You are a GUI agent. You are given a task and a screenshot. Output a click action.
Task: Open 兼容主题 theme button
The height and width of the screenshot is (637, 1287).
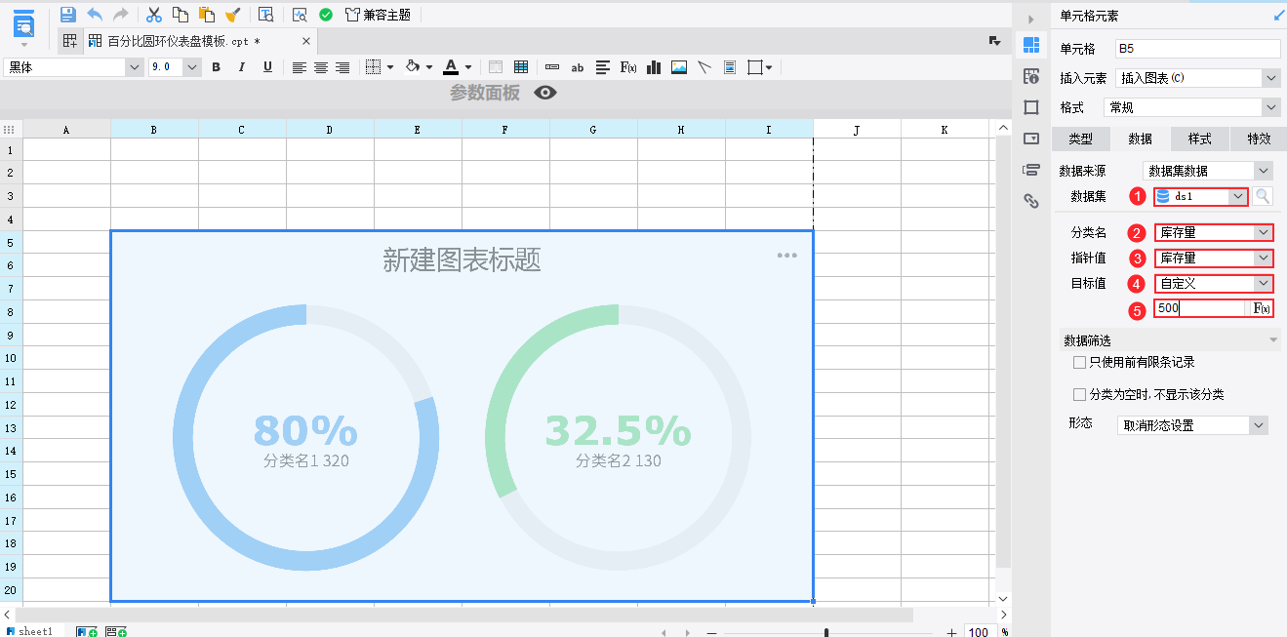pyautogui.click(x=378, y=15)
